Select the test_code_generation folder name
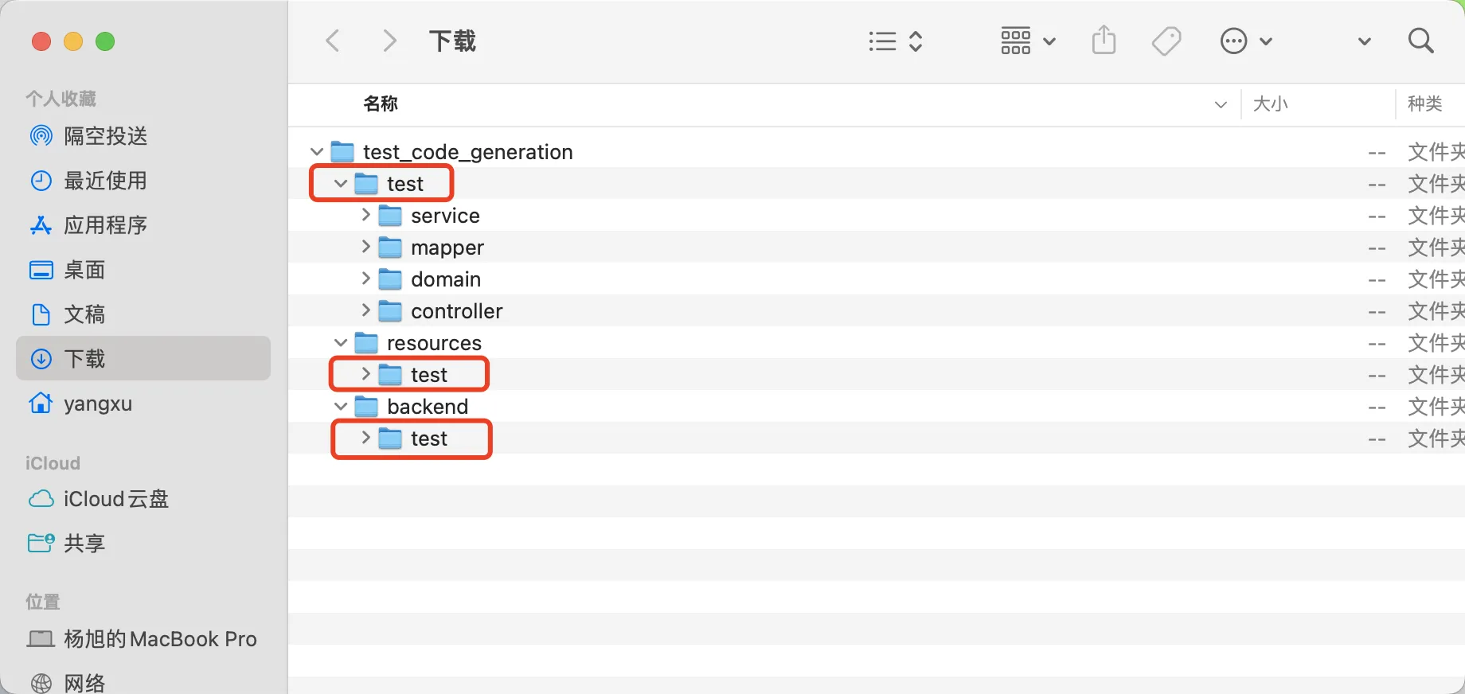 [x=468, y=152]
